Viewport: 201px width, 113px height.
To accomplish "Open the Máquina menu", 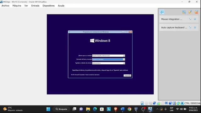I will click(17, 6).
